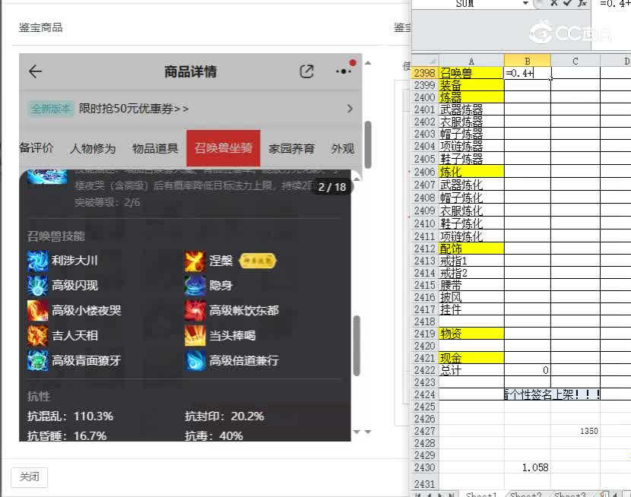Click the 关闭 button
This screenshot has height=497, width=631.
click(x=30, y=477)
